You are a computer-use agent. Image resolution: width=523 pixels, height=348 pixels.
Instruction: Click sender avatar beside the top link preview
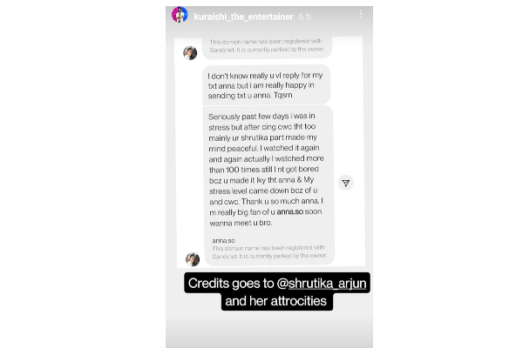coord(190,53)
